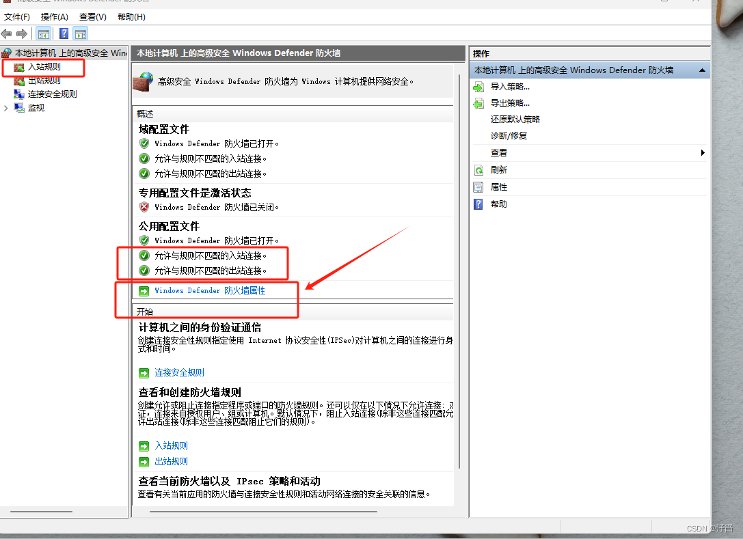The image size is (743, 539).
Task: Click the center pane vertical scrollbar
Action: 459,271
